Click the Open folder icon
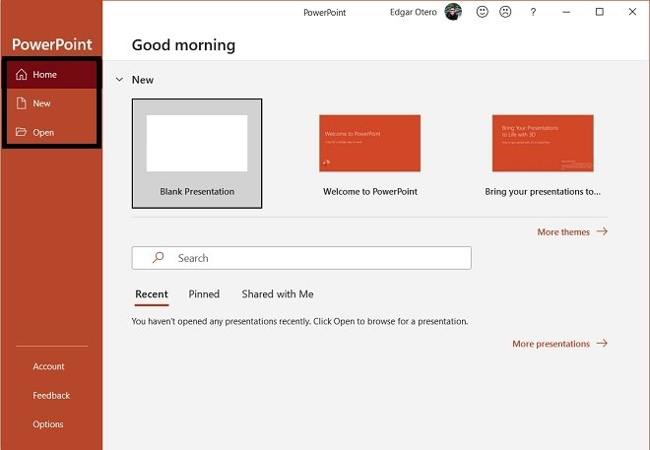Viewport: 650px width, 450px height. click(x=21, y=132)
